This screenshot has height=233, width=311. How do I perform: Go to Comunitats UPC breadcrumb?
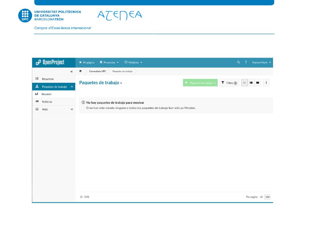click(97, 71)
